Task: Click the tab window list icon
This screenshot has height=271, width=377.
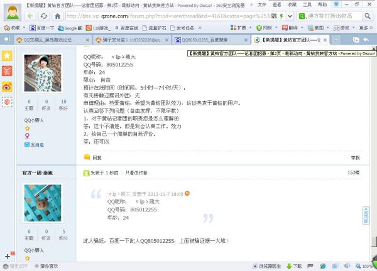Action: pos(356,40)
